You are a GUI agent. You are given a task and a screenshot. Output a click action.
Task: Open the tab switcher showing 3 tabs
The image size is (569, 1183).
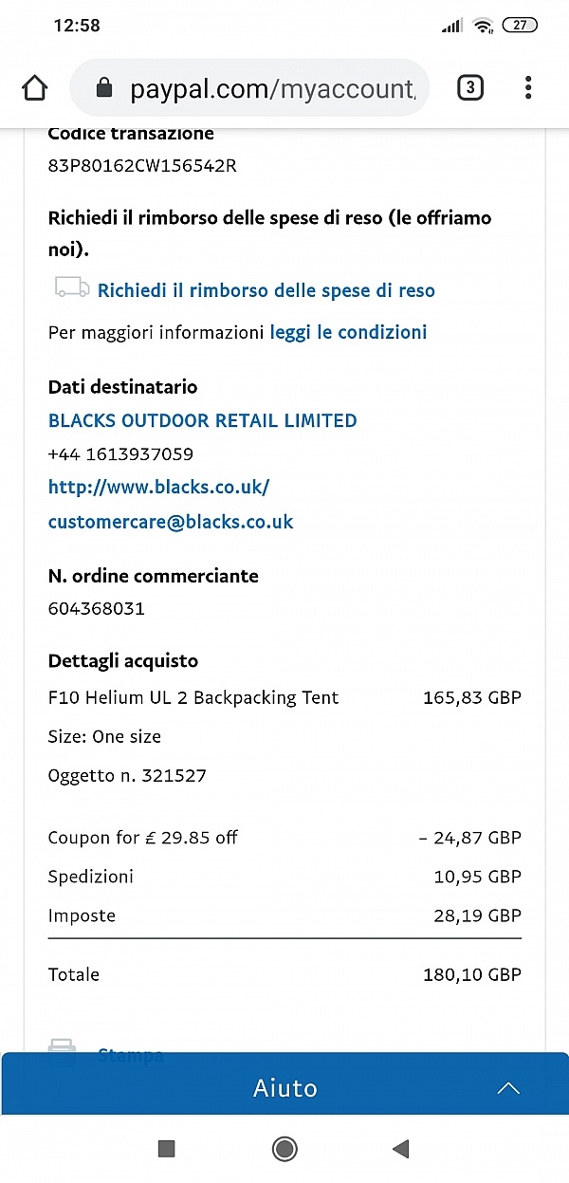469,88
